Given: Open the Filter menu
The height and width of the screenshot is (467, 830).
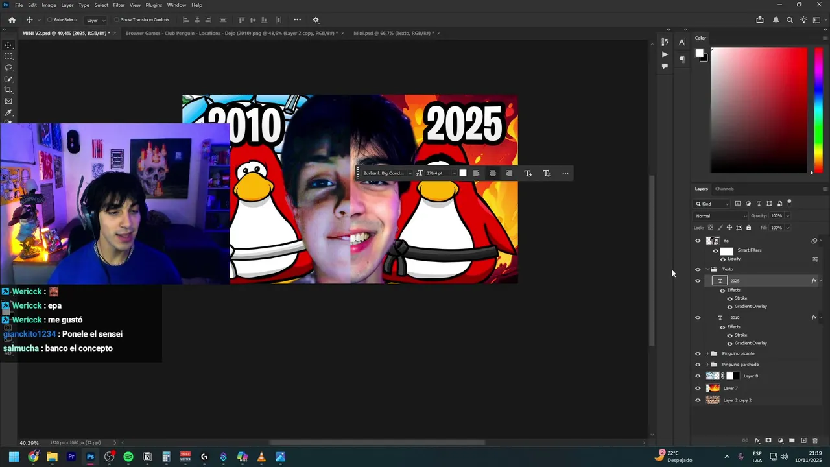Looking at the screenshot, I should click(x=119, y=5).
